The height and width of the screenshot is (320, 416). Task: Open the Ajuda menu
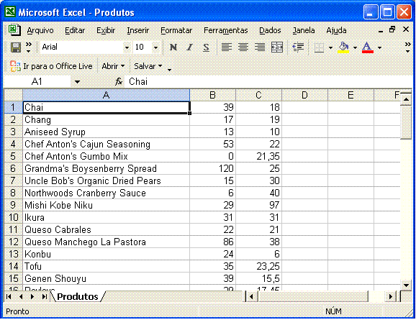point(336,30)
